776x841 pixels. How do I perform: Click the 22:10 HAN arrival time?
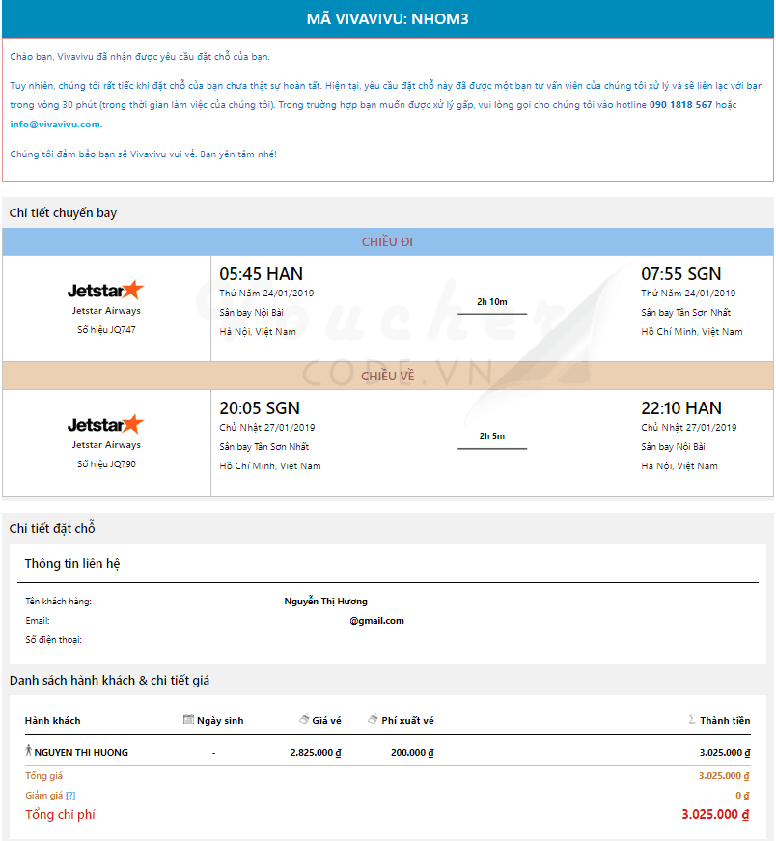(x=680, y=408)
